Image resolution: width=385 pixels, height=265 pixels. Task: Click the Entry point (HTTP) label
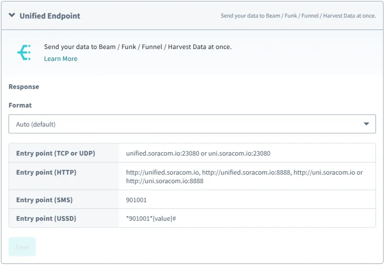46,172
